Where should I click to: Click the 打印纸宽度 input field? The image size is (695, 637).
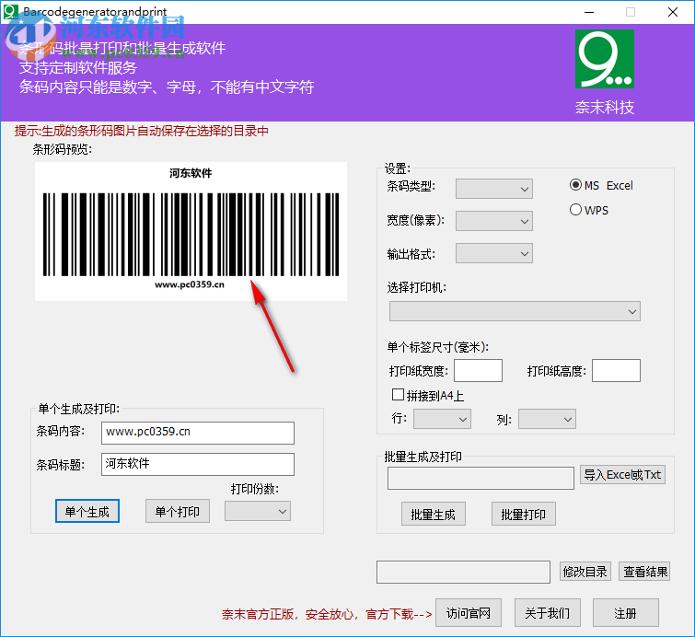478,370
